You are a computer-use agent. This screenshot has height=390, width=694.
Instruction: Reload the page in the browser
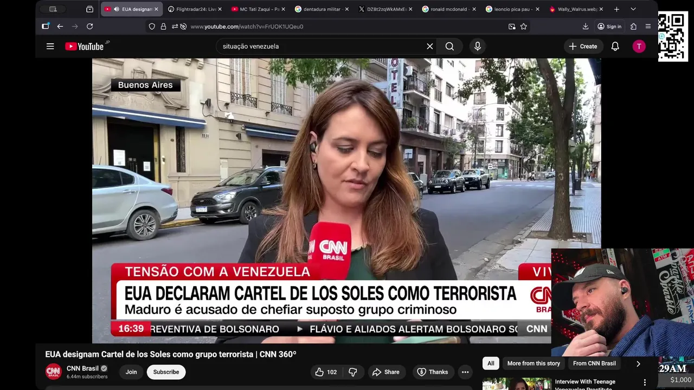(x=89, y=27)
